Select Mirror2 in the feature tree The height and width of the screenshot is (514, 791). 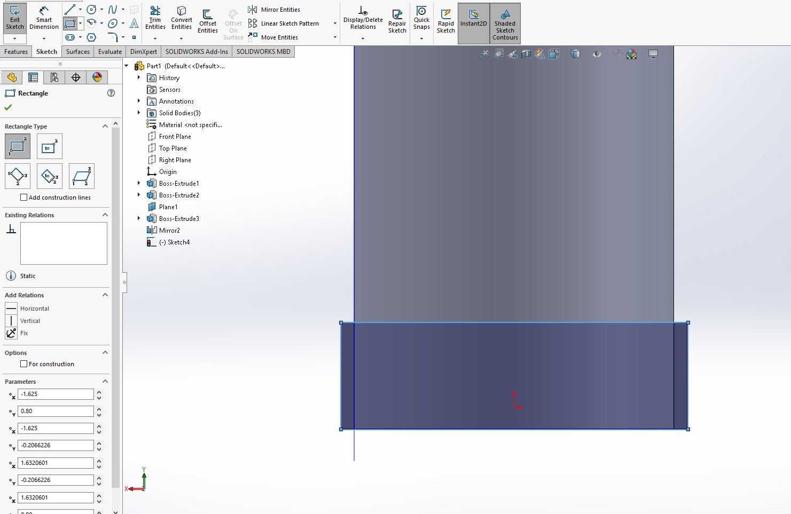point(163,231)
